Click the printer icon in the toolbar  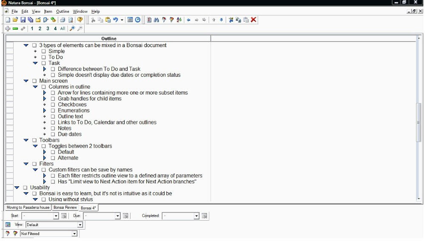tap(62, 20)
